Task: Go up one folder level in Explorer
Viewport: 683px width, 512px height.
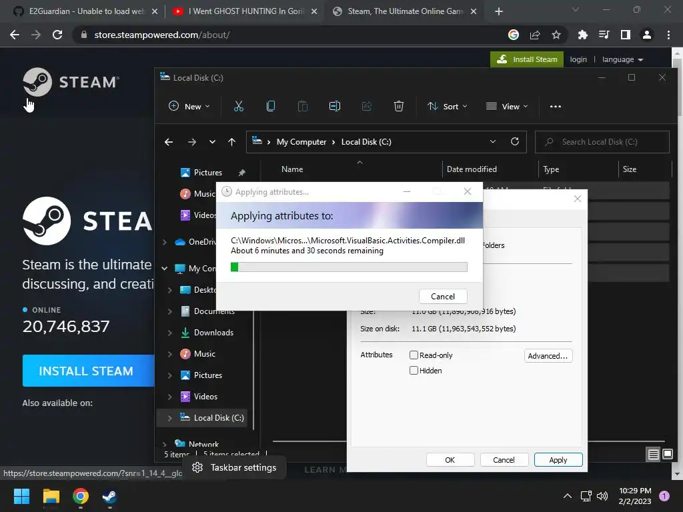Action: (231, 142)
